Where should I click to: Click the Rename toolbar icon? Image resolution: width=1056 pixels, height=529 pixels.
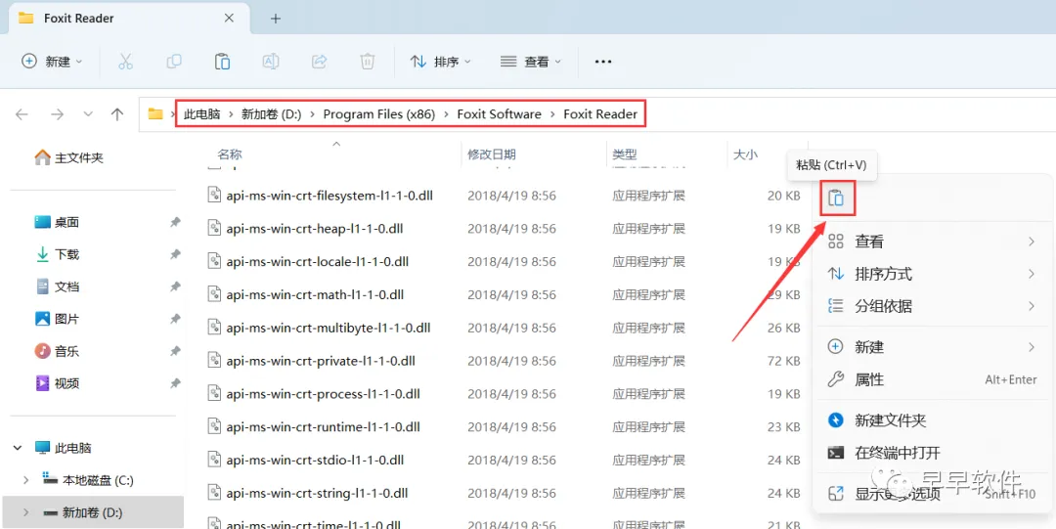[x=271, y=62]
